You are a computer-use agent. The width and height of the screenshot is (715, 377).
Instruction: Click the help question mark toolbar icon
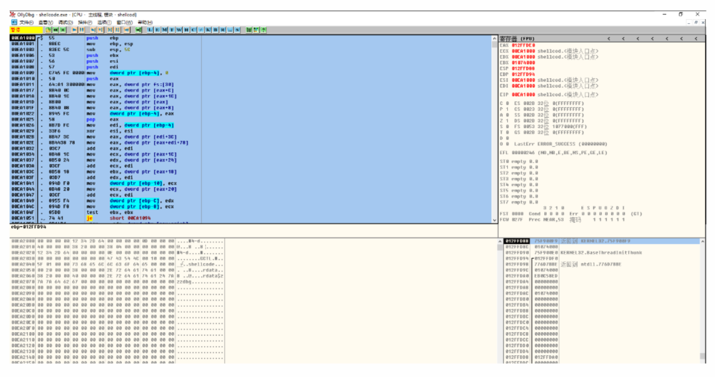[x=263, y=30]
